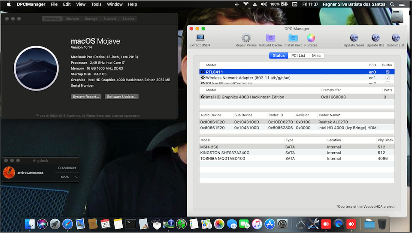Click the Codec ID column header

[x=281, y=115]
